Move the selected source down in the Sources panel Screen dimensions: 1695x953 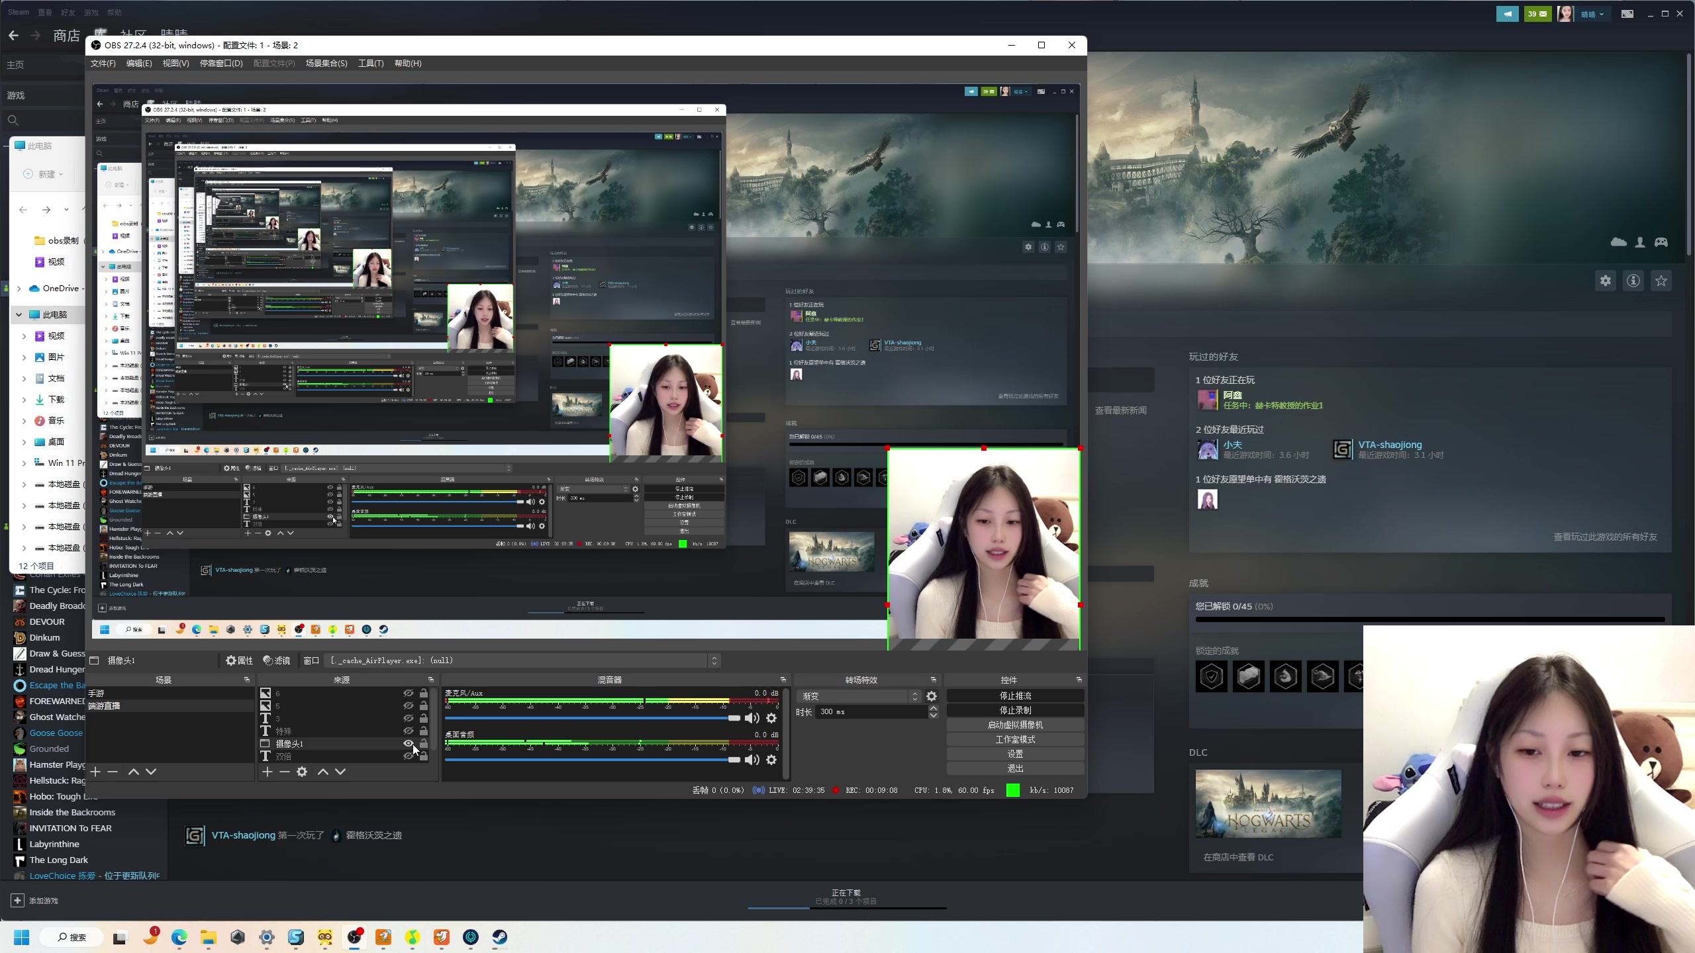tap(340, 772)
